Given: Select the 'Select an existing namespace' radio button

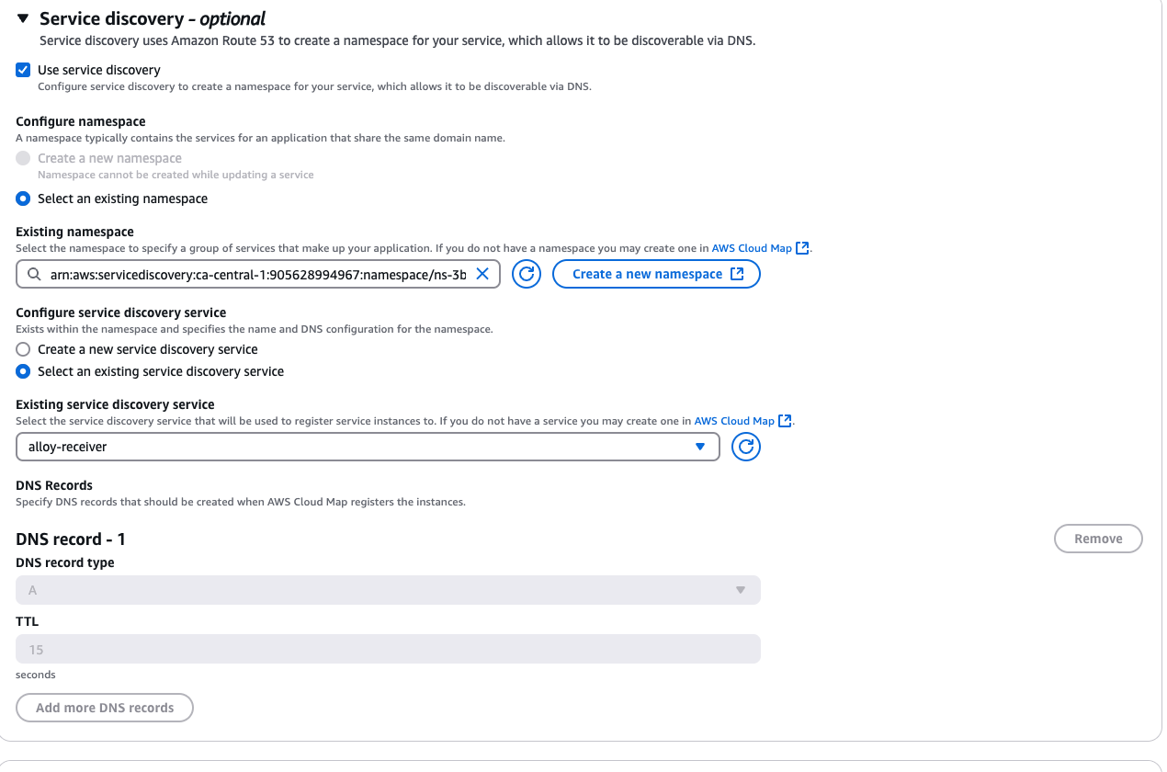Looking at the screenshot, I should point(22,199).
